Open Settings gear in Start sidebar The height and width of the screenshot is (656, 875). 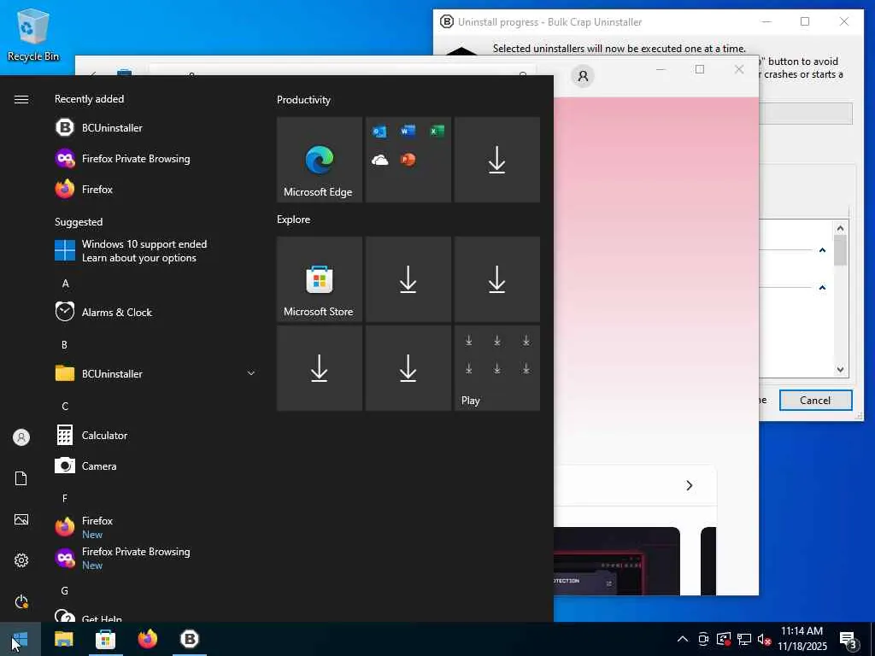(x=21, y=560)
